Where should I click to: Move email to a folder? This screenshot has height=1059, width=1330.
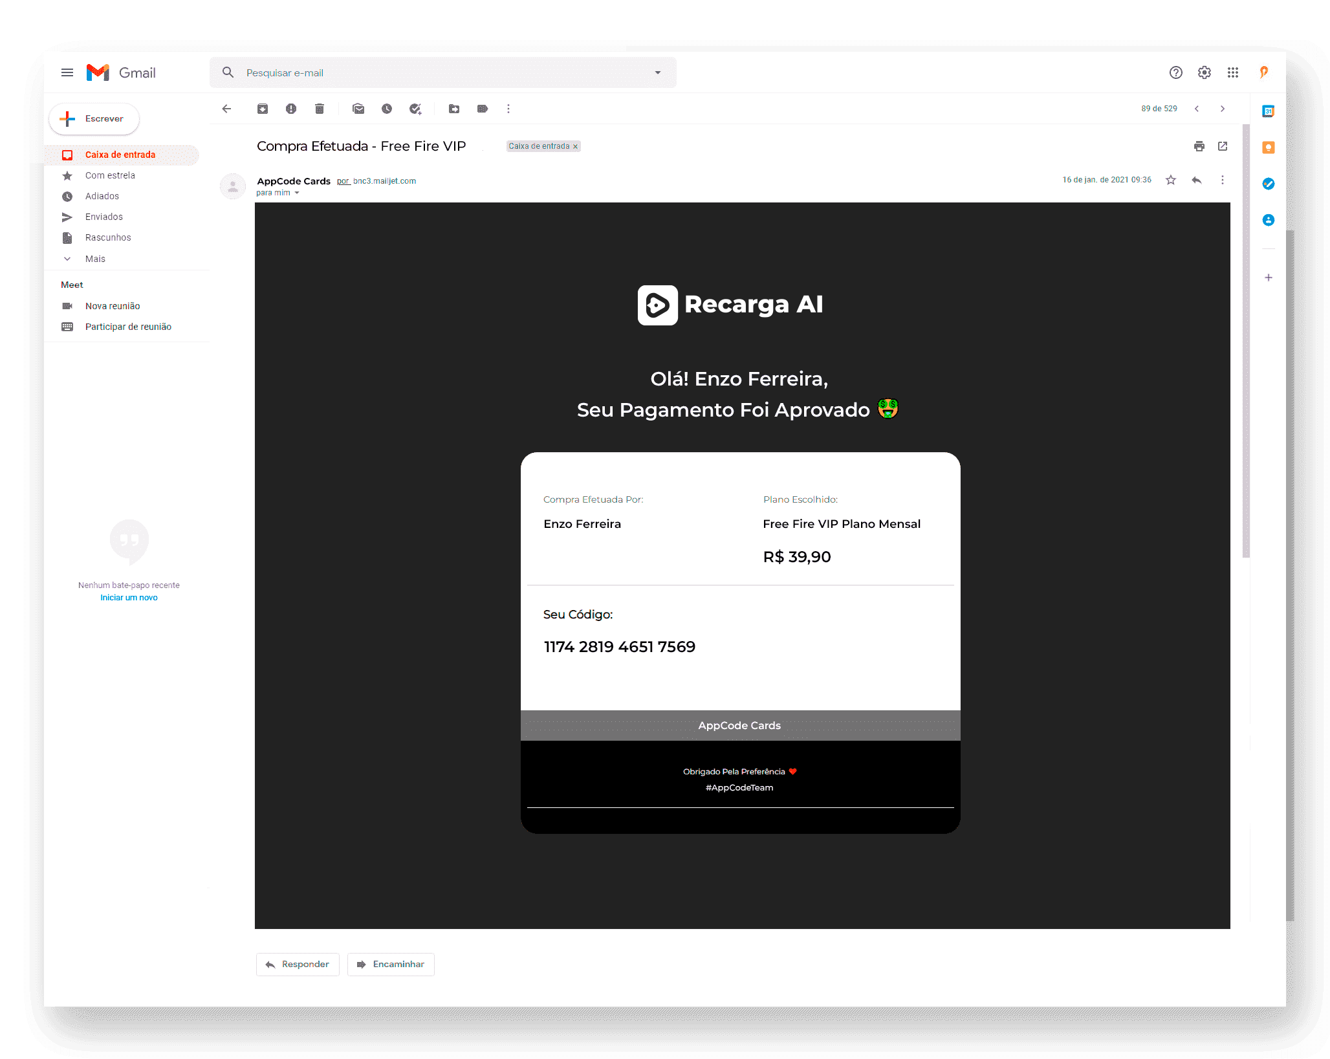tap(454, 109)
